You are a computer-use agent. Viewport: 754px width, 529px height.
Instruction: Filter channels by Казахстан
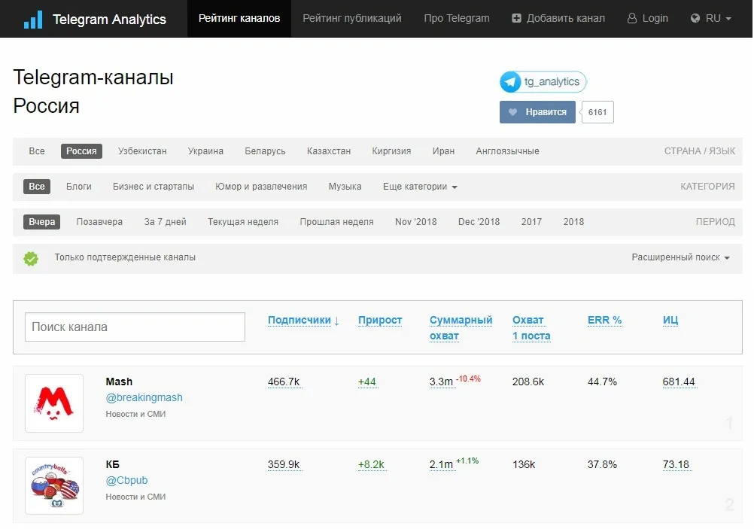[328, 151]
